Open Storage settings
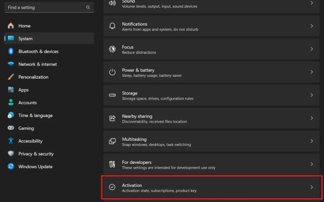 212,95
